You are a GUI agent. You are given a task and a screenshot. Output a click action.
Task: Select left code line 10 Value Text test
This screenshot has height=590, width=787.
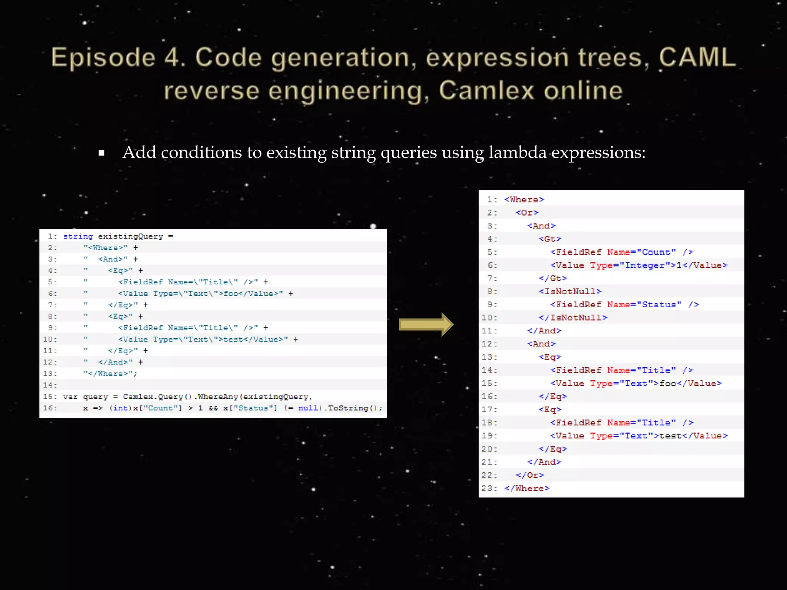(x=191, y=339)
